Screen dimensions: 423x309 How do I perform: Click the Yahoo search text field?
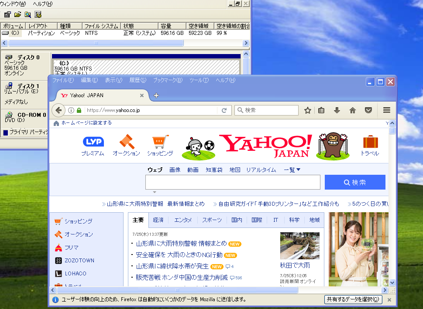tap(233, 182)
